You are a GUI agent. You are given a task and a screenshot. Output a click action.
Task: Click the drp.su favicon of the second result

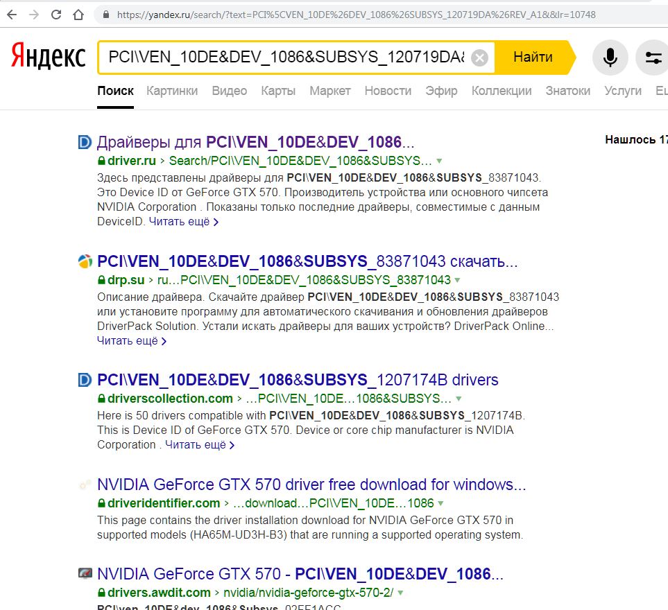click(85, 261)
